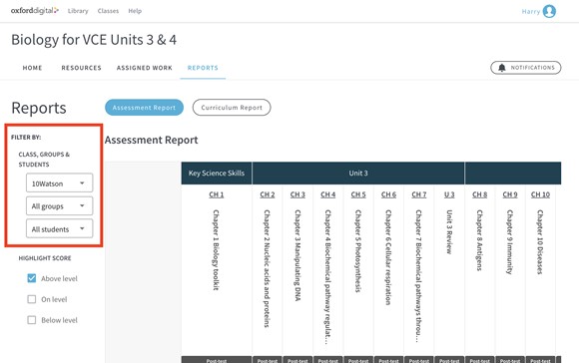
Task: Uncheck the Above level checkbox
Action: pos(32,278)
